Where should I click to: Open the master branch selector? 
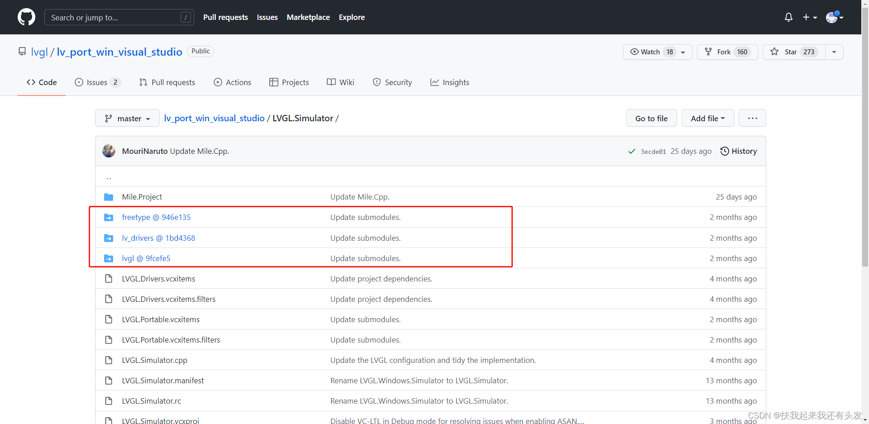[x=127, y=118]
